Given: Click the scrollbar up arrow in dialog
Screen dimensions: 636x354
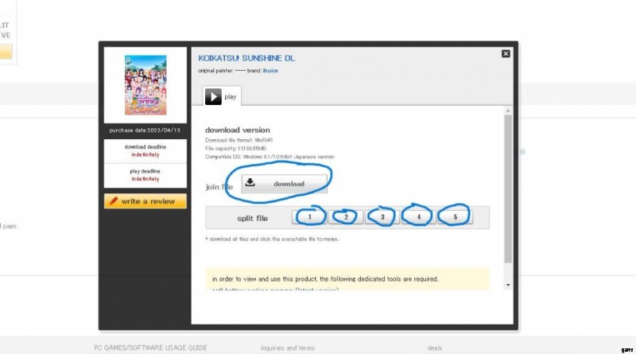Looking at the screenshot, I should click(x=508, y=112).
